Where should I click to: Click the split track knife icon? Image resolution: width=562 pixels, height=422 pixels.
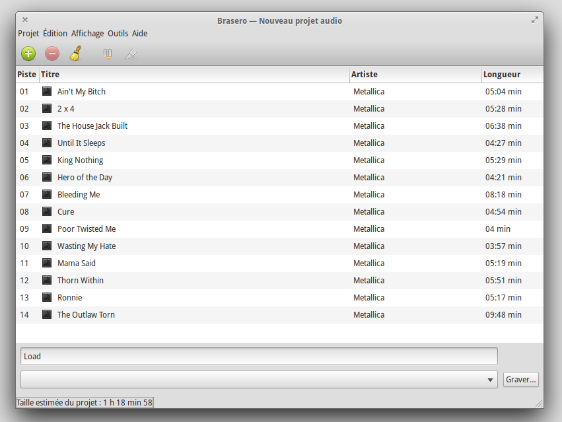tap(131, 54)
